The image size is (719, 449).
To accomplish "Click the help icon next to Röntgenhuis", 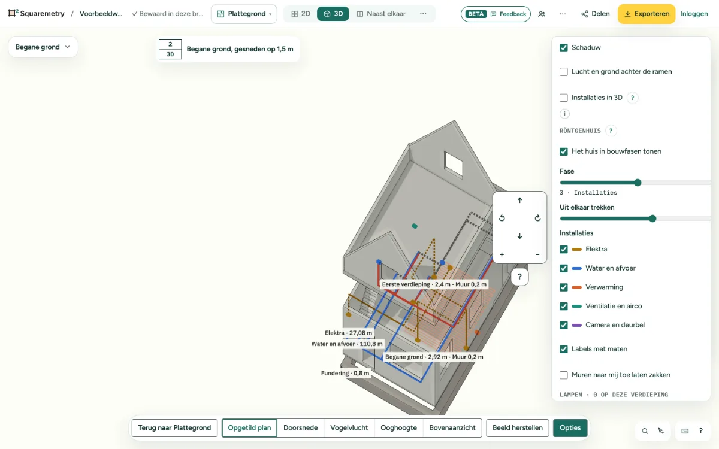I will click(611, 131).
